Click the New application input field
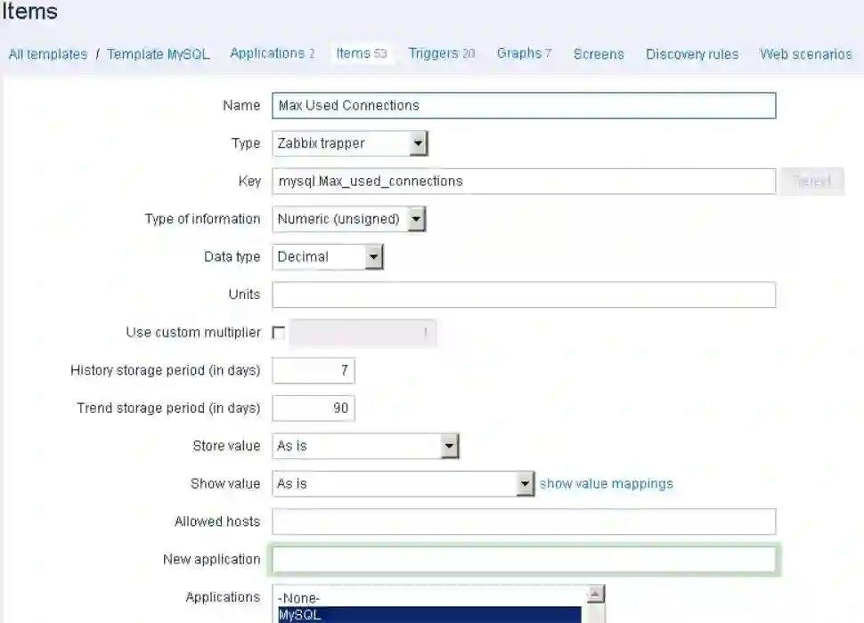This screenshot has width=864, height=623. pyautogui.click(x=524, y=560)
